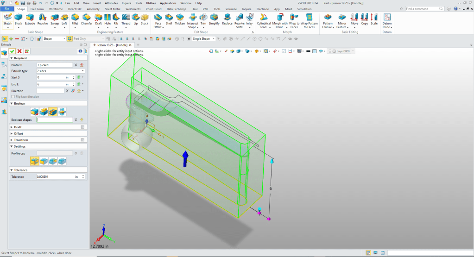Open the Extrude type dropdown

[x=60, y=71]
